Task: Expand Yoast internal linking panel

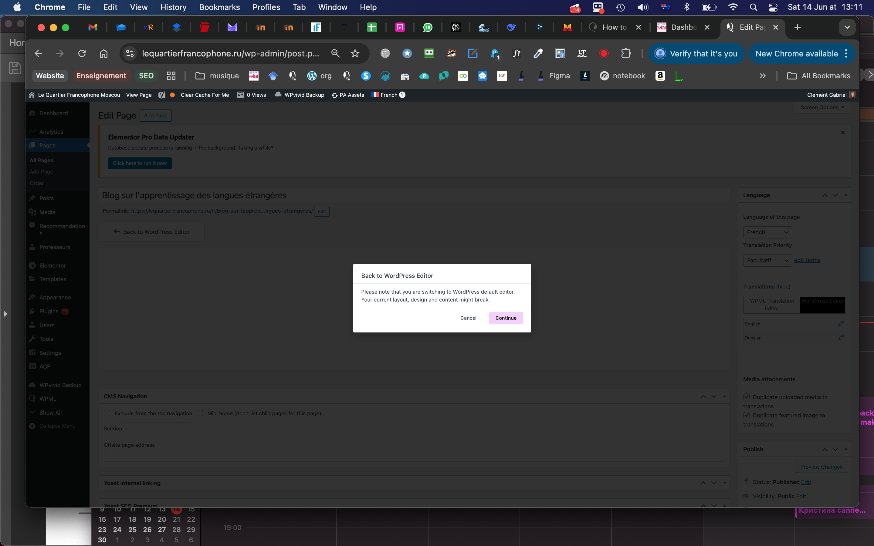Action: [724, 483]
